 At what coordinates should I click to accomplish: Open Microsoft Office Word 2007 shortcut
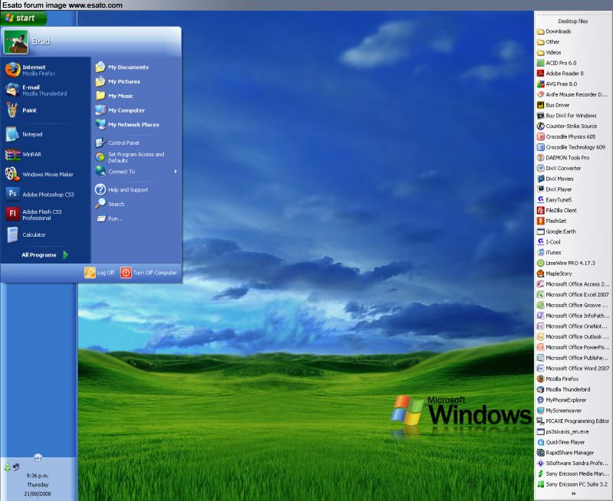(573, 368)
